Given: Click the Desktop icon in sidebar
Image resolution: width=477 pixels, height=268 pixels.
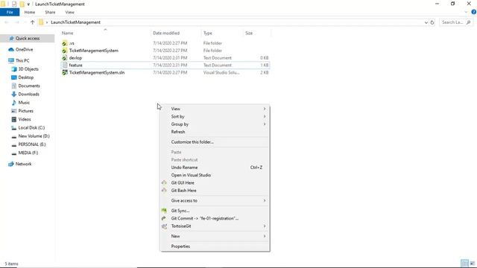Looking at the screenshot, I should pos(13,77).
